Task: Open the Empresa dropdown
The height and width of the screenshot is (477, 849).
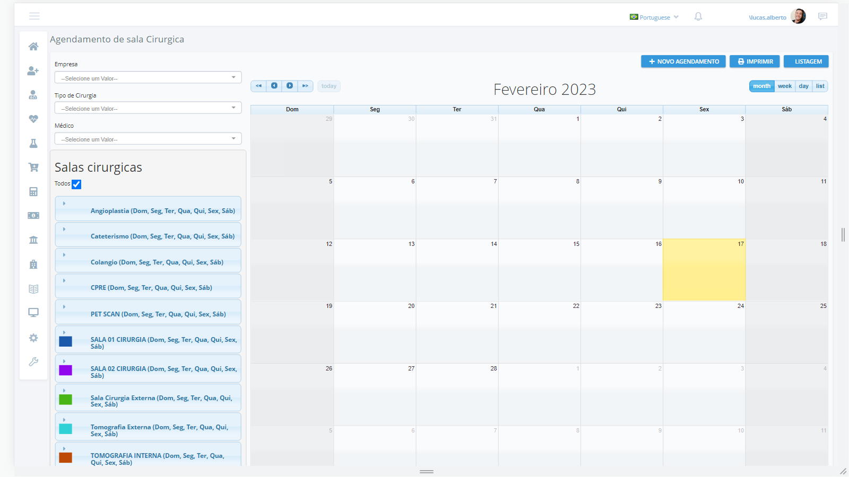Action: [148, 78]
